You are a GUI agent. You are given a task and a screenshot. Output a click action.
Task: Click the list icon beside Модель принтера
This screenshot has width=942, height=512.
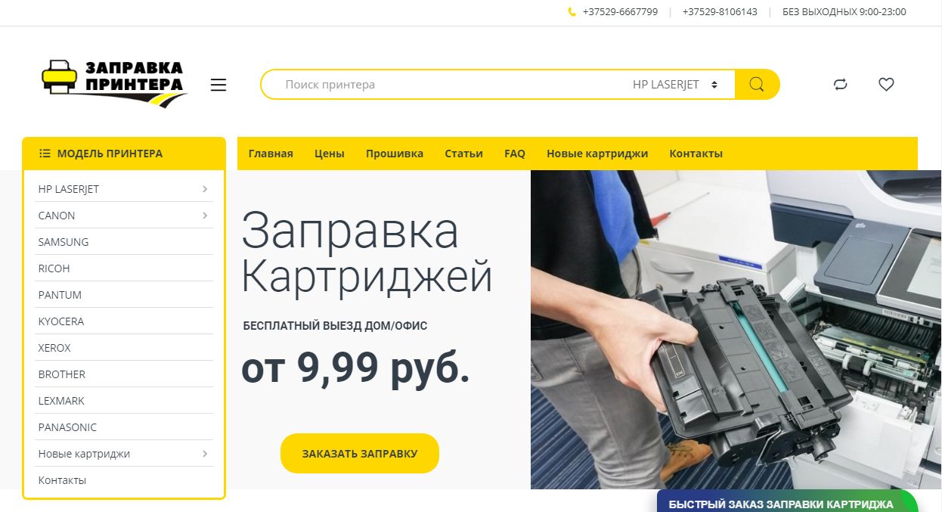click(45, 154)
